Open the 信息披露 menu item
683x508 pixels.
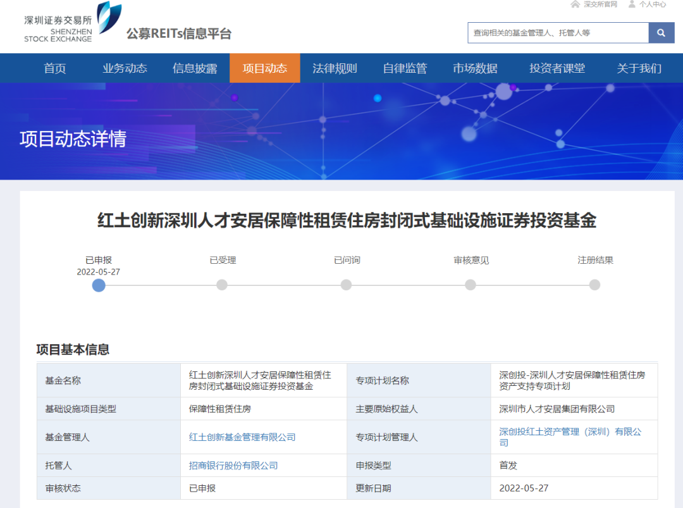(x=195, y=68)
